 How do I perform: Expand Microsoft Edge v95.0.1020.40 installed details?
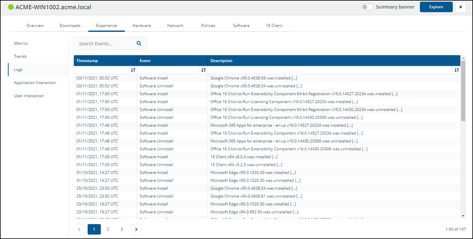298,172
